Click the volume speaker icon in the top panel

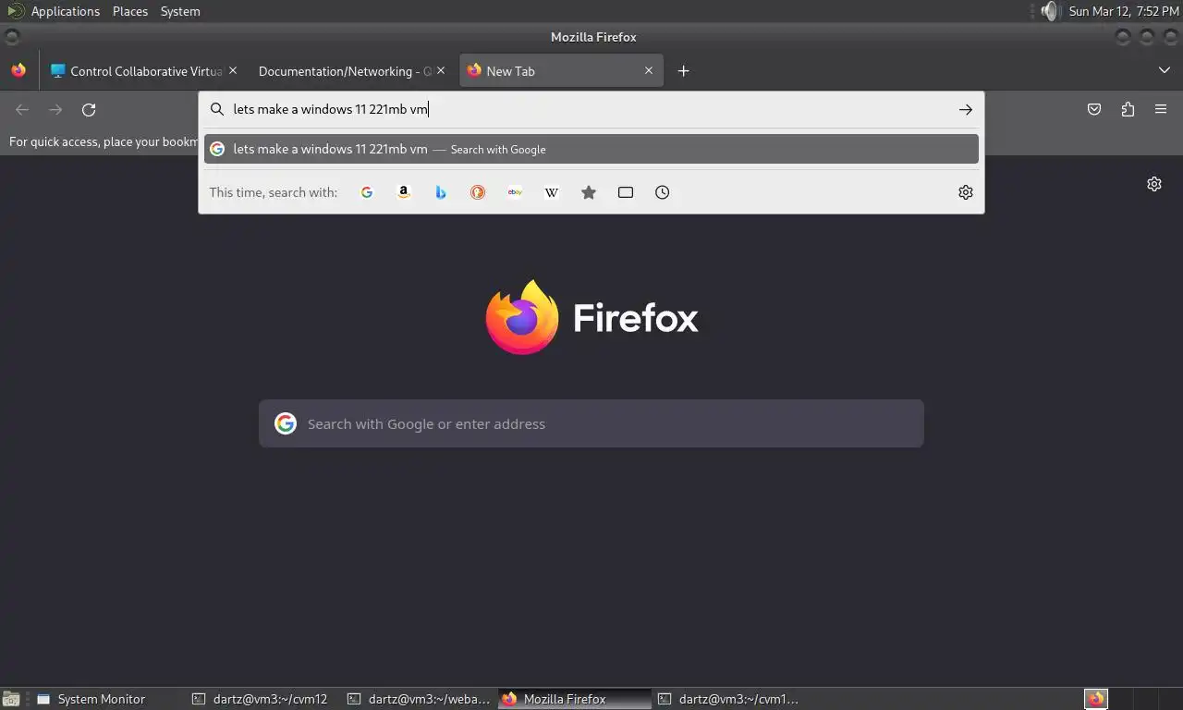point(1048,11)
